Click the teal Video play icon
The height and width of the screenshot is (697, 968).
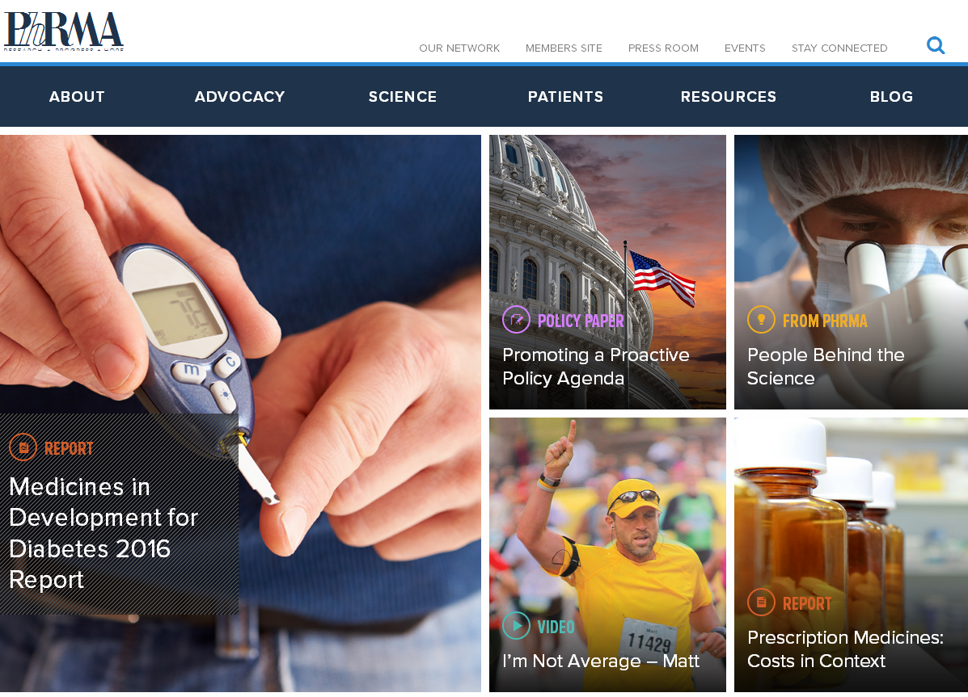[516, 625]
